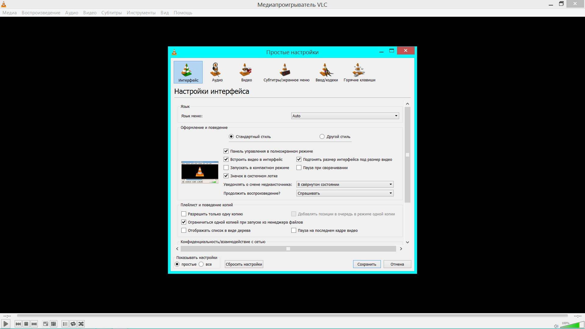This screenshot has height=329, width=585.
Task: Click the horizontal scrollbar left arrow
Action: pos(177,249)
